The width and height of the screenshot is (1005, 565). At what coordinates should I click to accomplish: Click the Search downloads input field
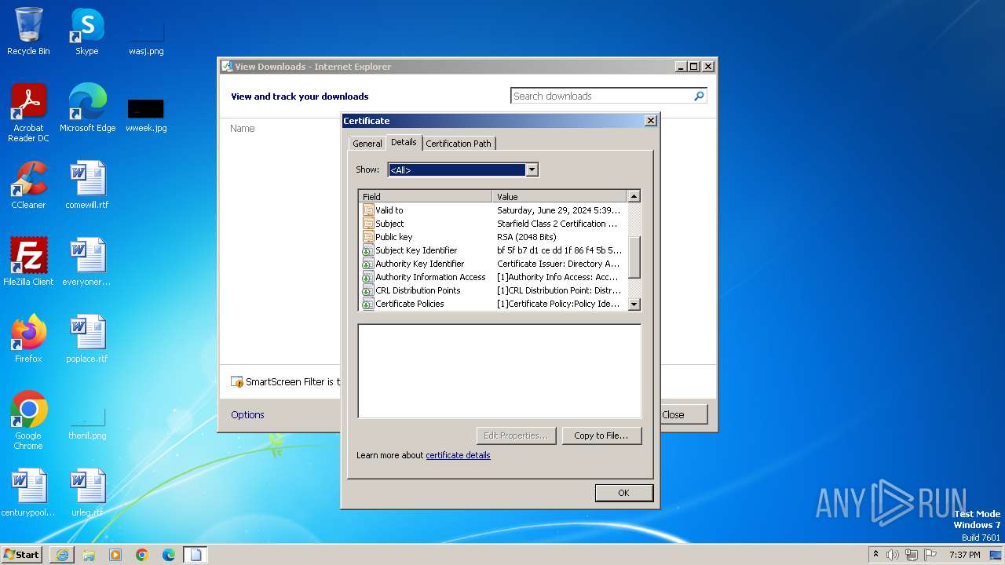pos(601,96)
